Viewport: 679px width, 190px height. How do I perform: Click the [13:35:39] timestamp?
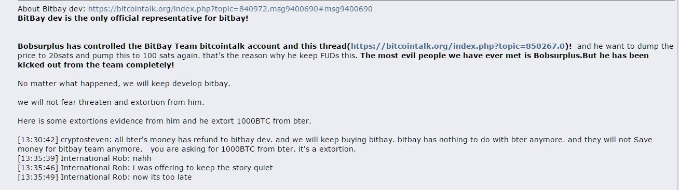coord(38,158)
